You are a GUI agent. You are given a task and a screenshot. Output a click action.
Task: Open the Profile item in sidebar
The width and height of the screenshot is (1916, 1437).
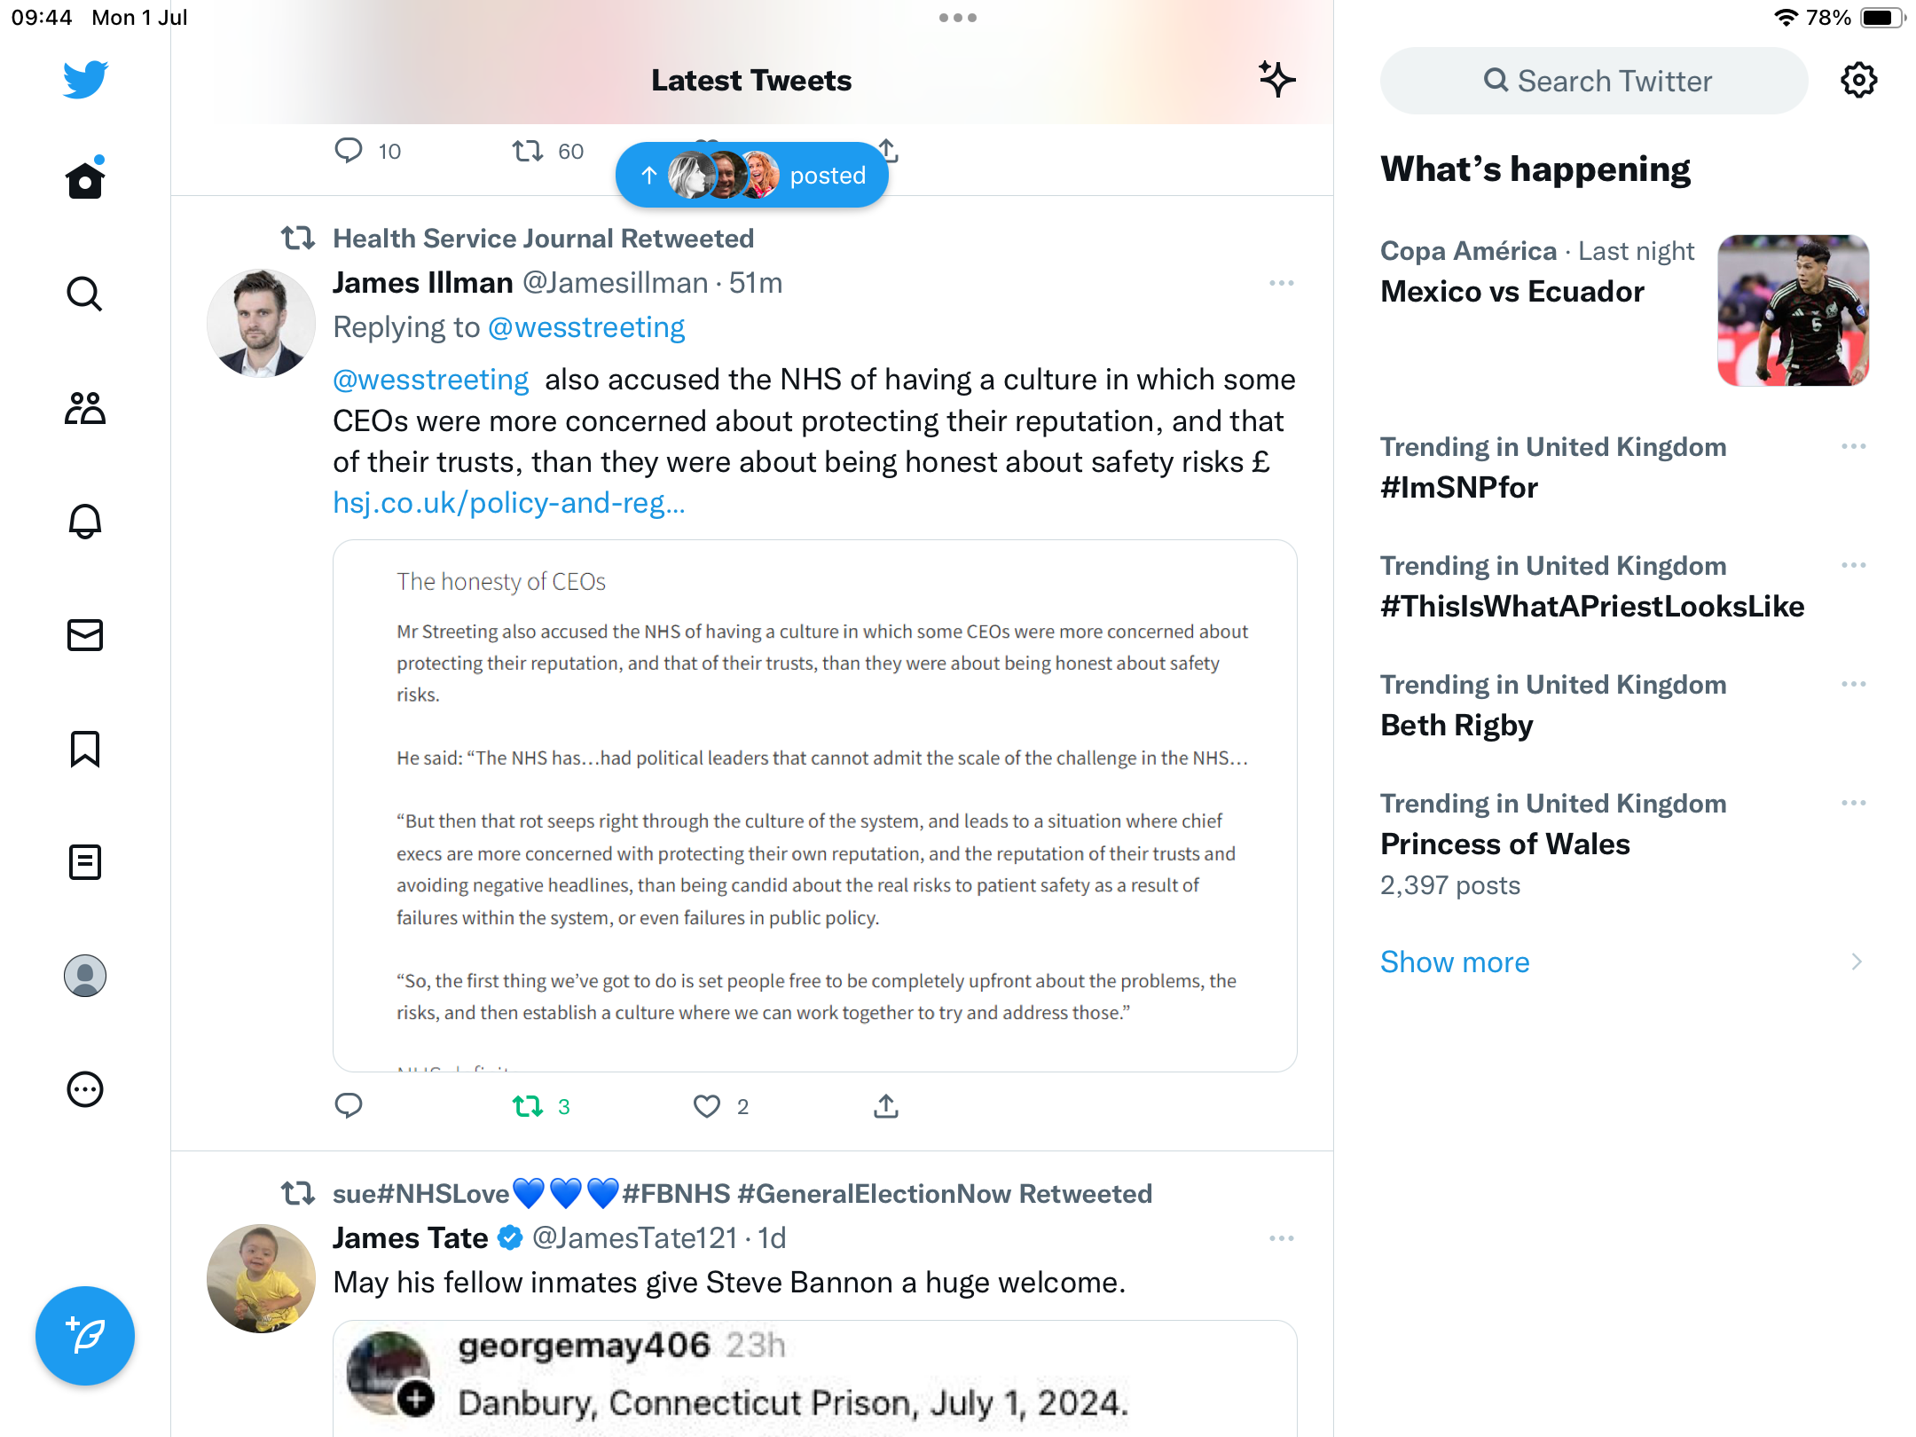pyautogui.click(x=85, y=976)
